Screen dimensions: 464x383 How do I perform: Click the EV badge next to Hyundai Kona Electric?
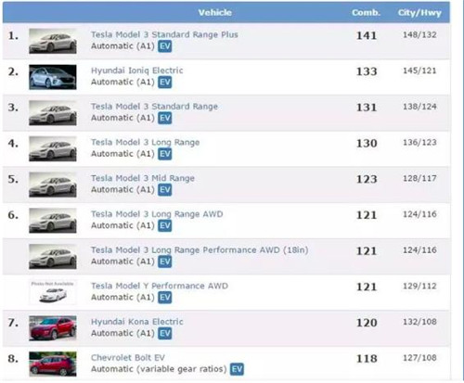click(164, 333)
